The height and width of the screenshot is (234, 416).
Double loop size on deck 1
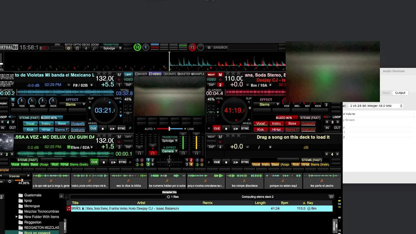coord(13,122)
